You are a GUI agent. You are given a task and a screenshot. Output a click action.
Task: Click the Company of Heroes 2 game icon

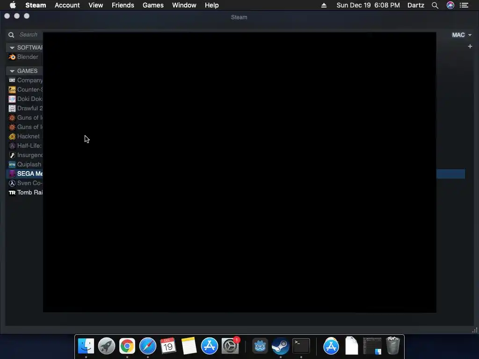[12, 80]
